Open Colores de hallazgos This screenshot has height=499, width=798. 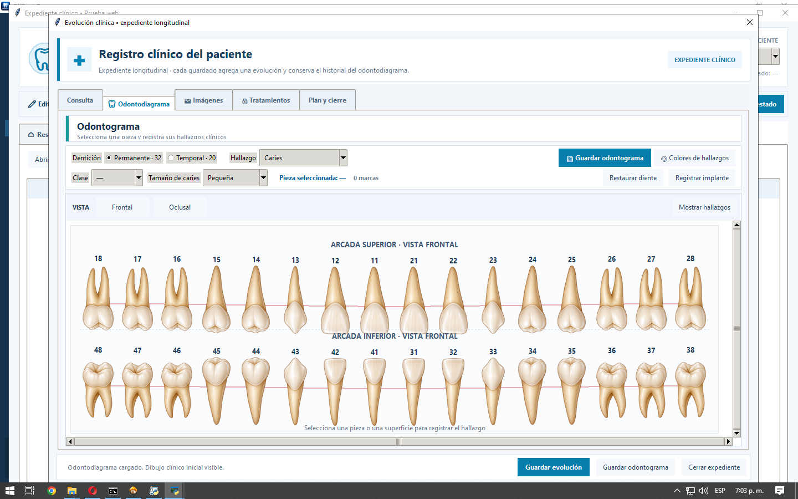click(695, 158)
